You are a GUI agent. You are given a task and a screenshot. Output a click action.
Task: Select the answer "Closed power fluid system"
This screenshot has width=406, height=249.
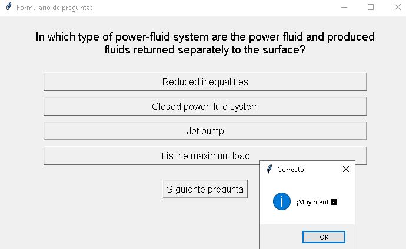click(x=205, y=106)
